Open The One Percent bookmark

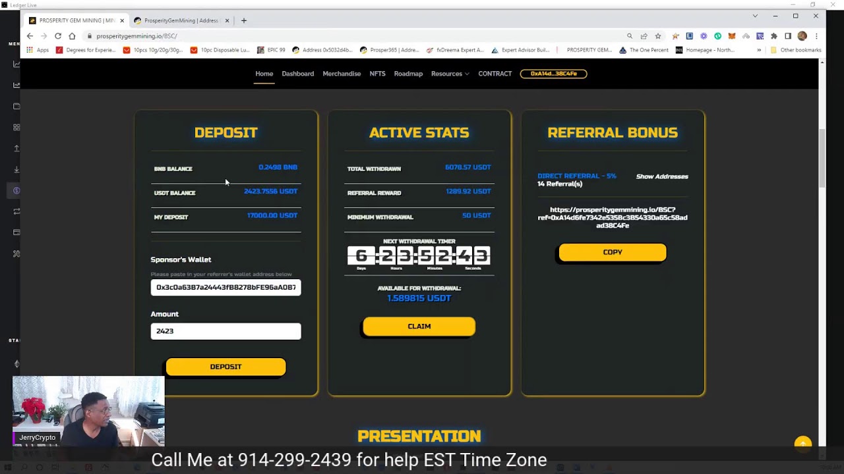(x=644, y=50)
